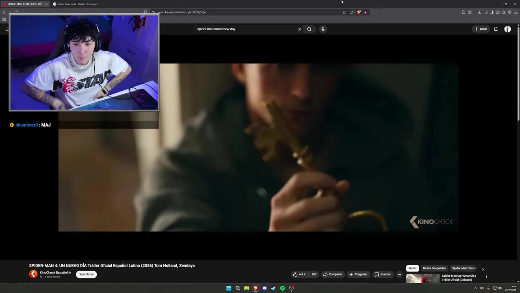Open YouTube notifications bell
Screen dimensions: 520x293
496,29
